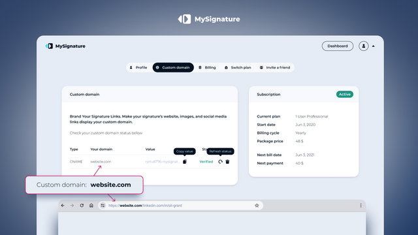The image size is (418, 235).
Task: Select the Custom domain tab
Action: tap(173, 67)
